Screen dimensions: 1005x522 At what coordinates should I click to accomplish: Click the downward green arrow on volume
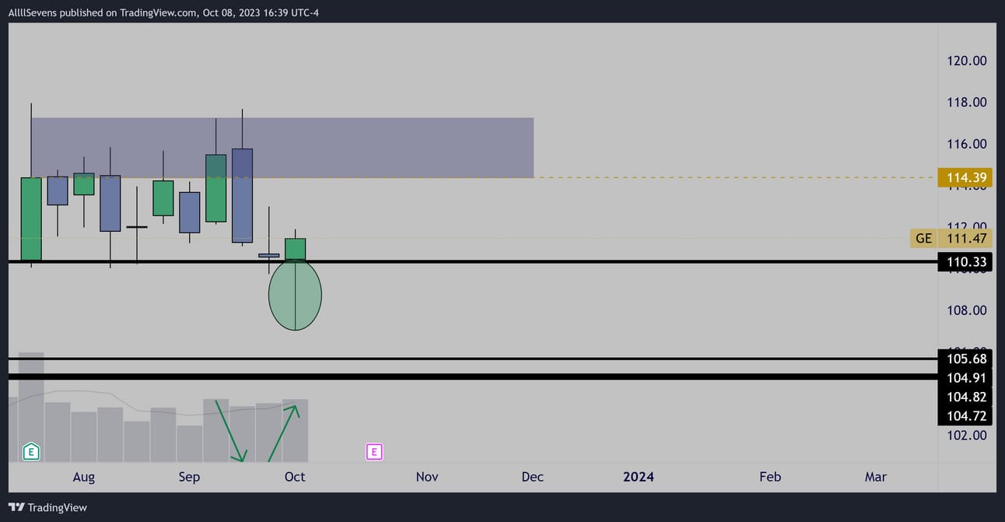pos(230,430)
